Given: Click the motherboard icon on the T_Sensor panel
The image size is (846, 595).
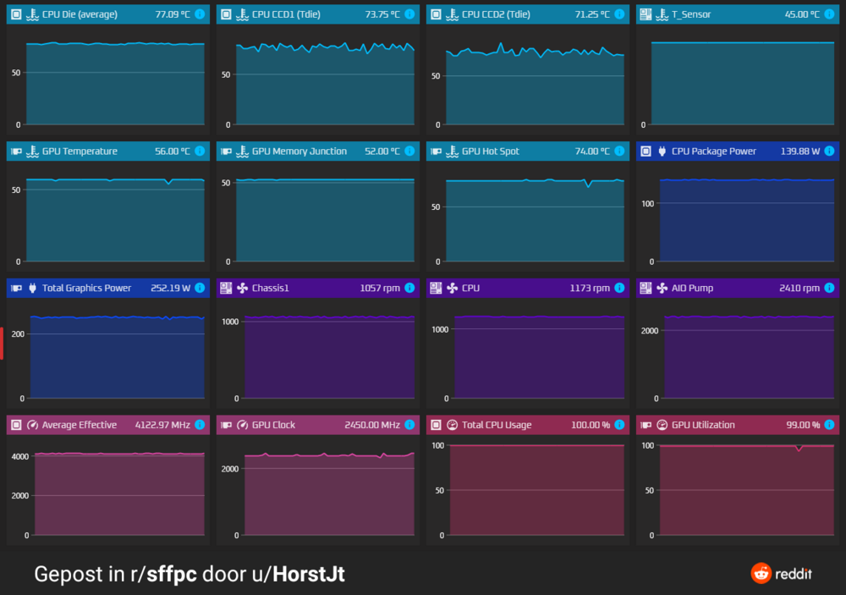Looking at the screenshot, I should pos(645,14).
